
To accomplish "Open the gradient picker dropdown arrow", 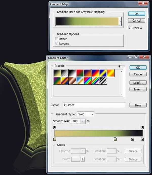I will [x=120, y=22].
